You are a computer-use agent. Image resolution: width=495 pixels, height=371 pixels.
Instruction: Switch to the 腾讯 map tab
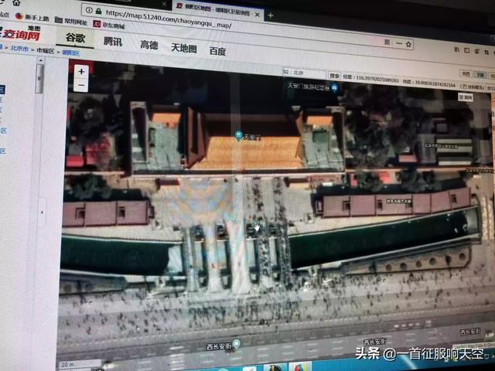coord(113,41)
